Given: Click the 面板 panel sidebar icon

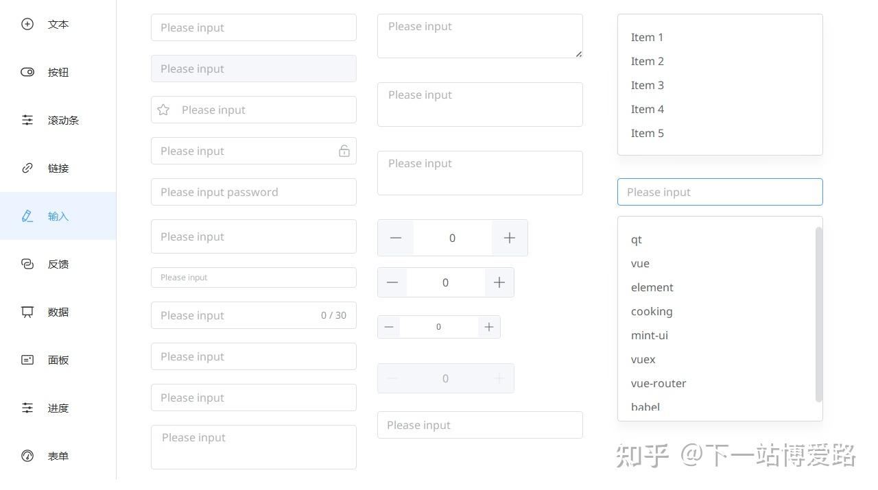Looking at the screenshot, I should (27, 360).
